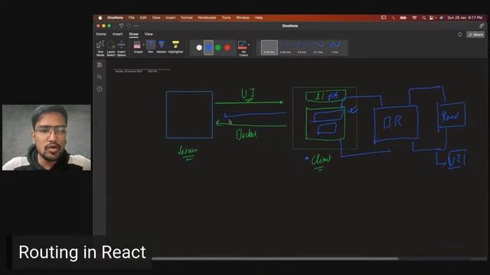Select the Text Mode tool
The image size is (490, 275).
[x=100, y=48]
